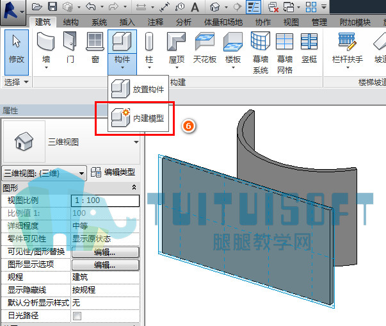Click the Switch windows icon

click(289, 7)
